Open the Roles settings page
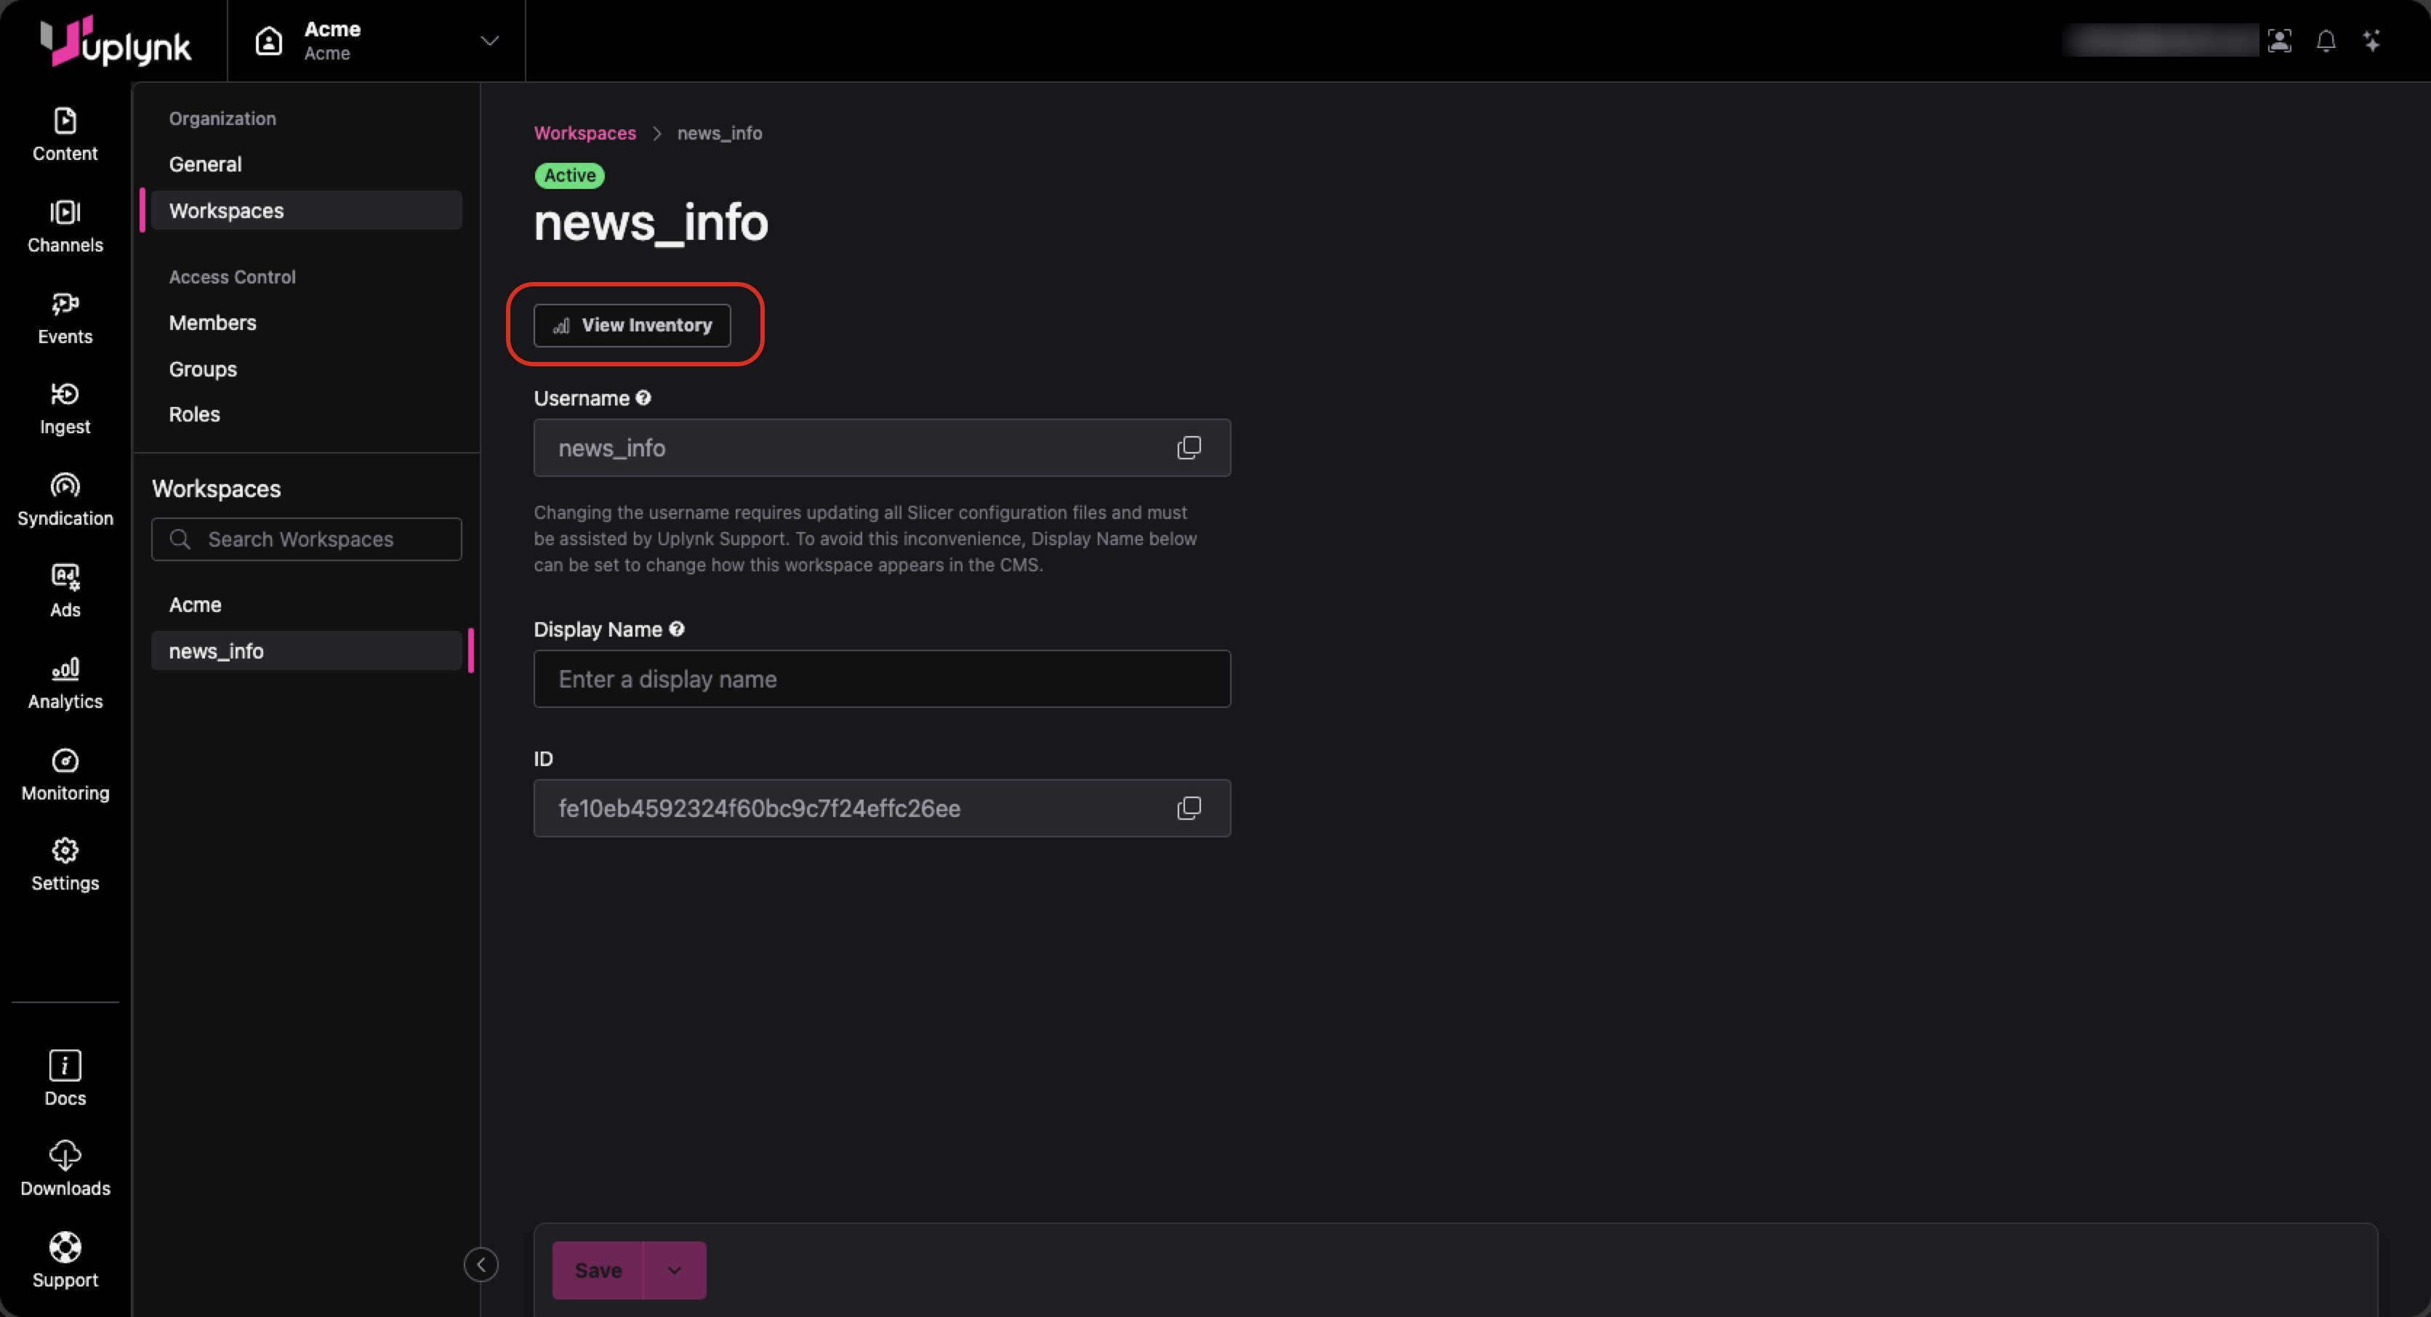 pos(194,414)
